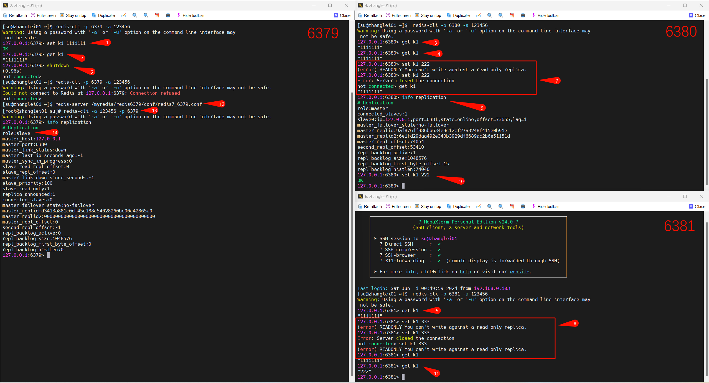Open the help link in the MobaXterm banner
Viewport: 709px width, 383px height.
tap(465, 272)
